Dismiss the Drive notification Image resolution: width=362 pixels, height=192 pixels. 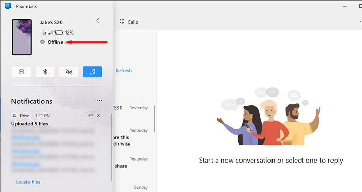[99, 115]
